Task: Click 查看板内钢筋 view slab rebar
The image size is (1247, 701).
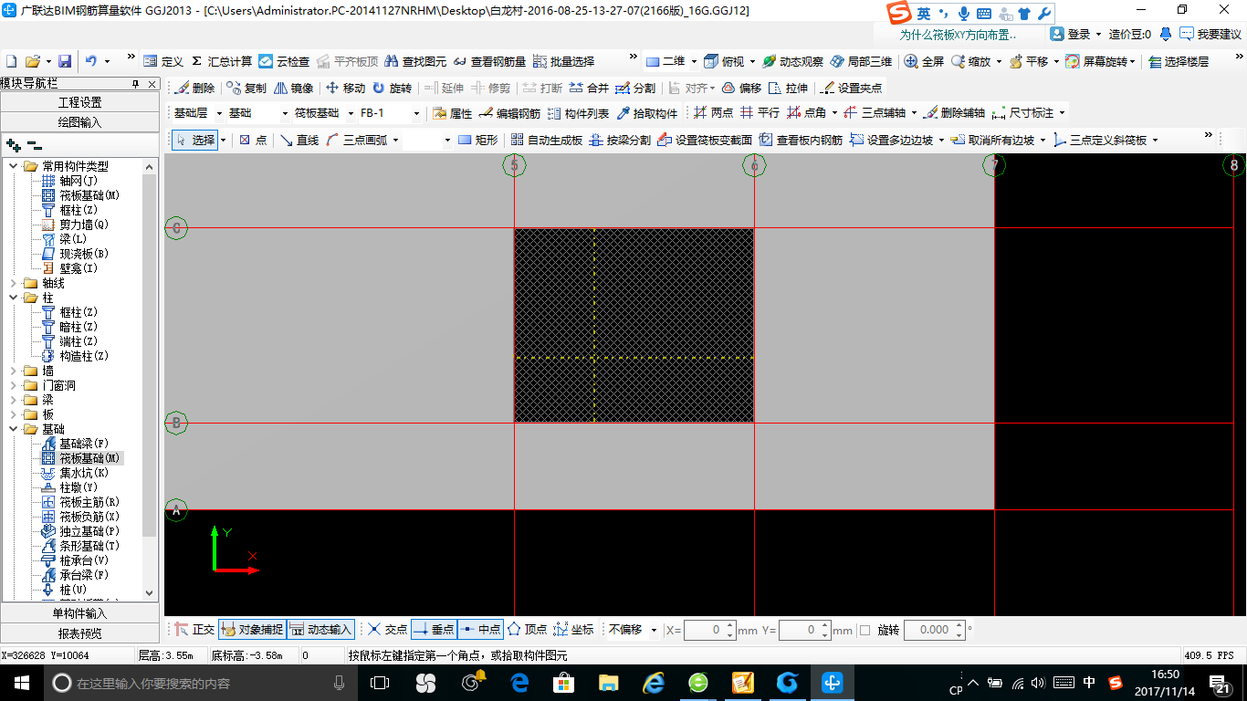Action: point(801,141)
